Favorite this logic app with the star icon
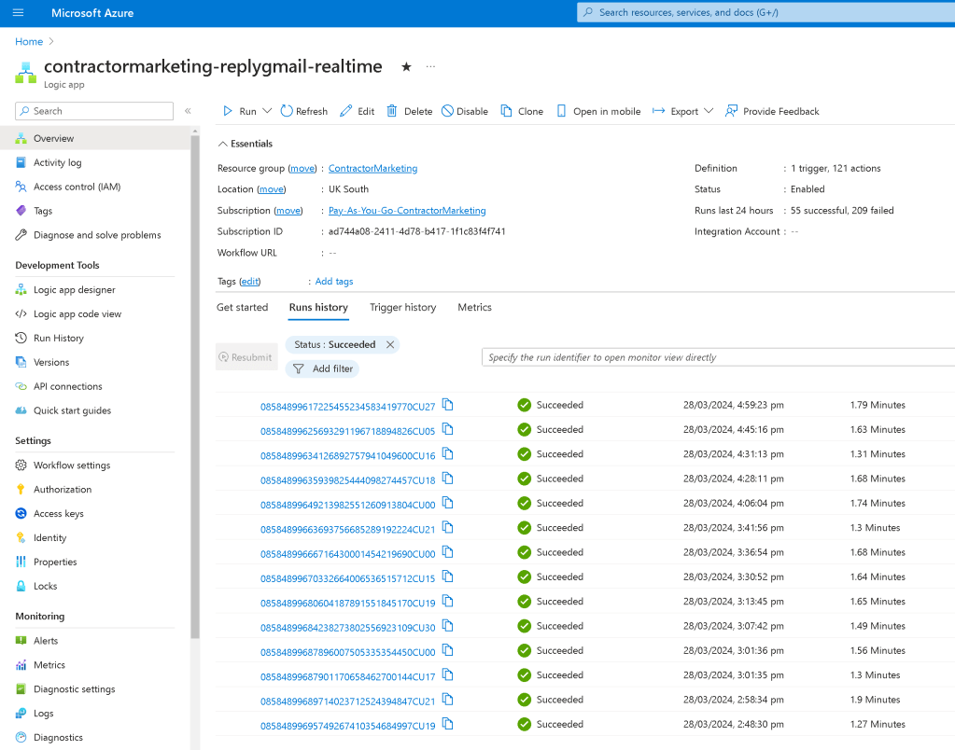955x750 pixels. point(406,67)
